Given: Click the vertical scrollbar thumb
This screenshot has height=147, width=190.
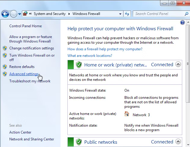Looking at the screenshot, I should 188,64.
